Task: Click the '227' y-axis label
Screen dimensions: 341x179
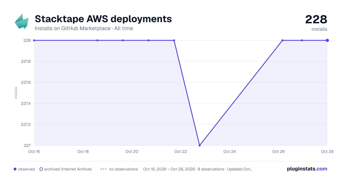Action: [x=27, y=145]
